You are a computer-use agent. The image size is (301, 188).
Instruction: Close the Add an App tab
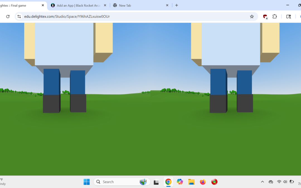point(105,5)
